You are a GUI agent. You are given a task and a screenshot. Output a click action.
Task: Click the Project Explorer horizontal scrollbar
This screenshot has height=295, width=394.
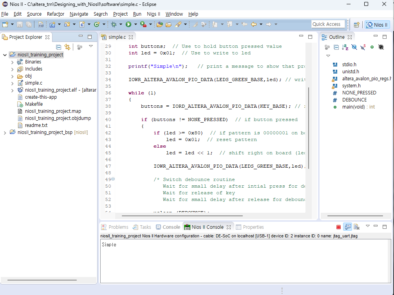point(42,280)
